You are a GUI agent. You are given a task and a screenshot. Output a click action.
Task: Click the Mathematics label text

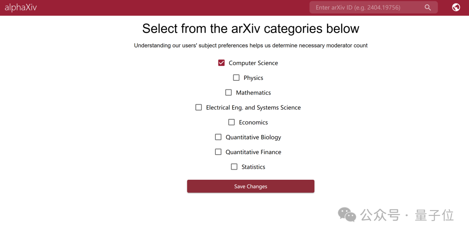tap(253, 92)
